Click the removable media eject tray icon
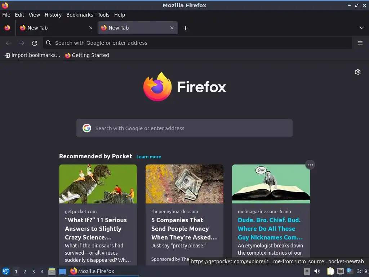369x277 pixels. [307, 271]
